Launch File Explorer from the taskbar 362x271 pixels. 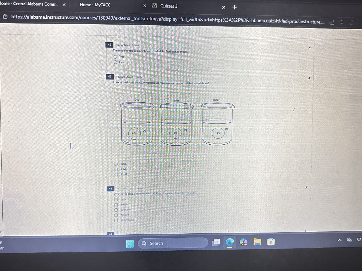point(257,242)
